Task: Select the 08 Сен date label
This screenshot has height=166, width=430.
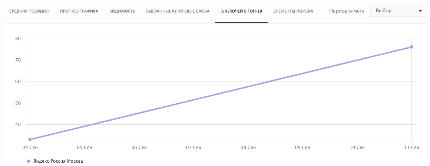Action: click(x=248, y=148)
